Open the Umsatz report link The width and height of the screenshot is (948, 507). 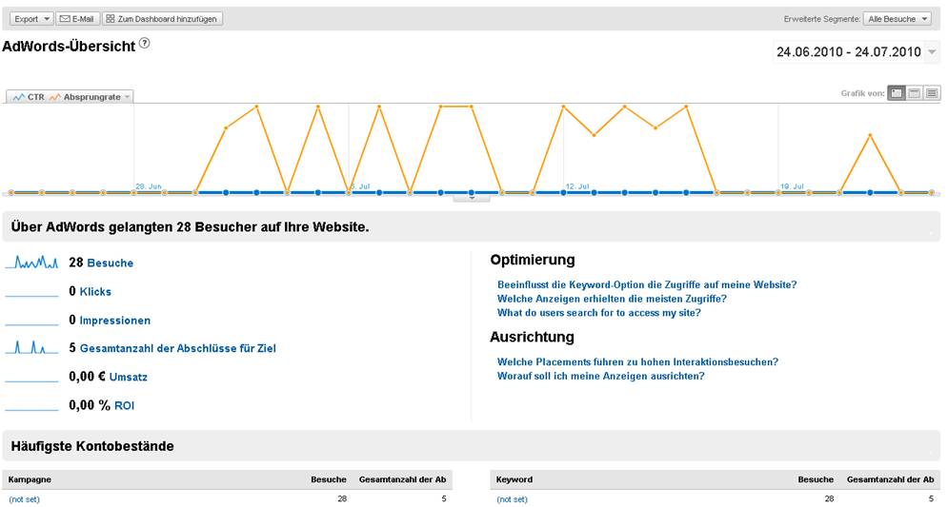point(129,378)
